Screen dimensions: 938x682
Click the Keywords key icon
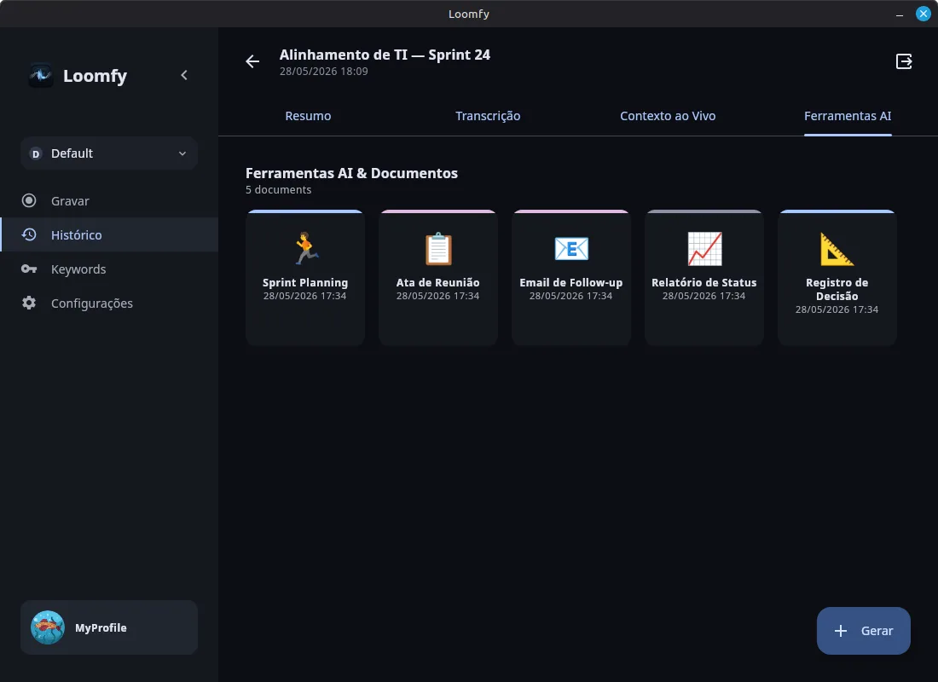(29, 269)
